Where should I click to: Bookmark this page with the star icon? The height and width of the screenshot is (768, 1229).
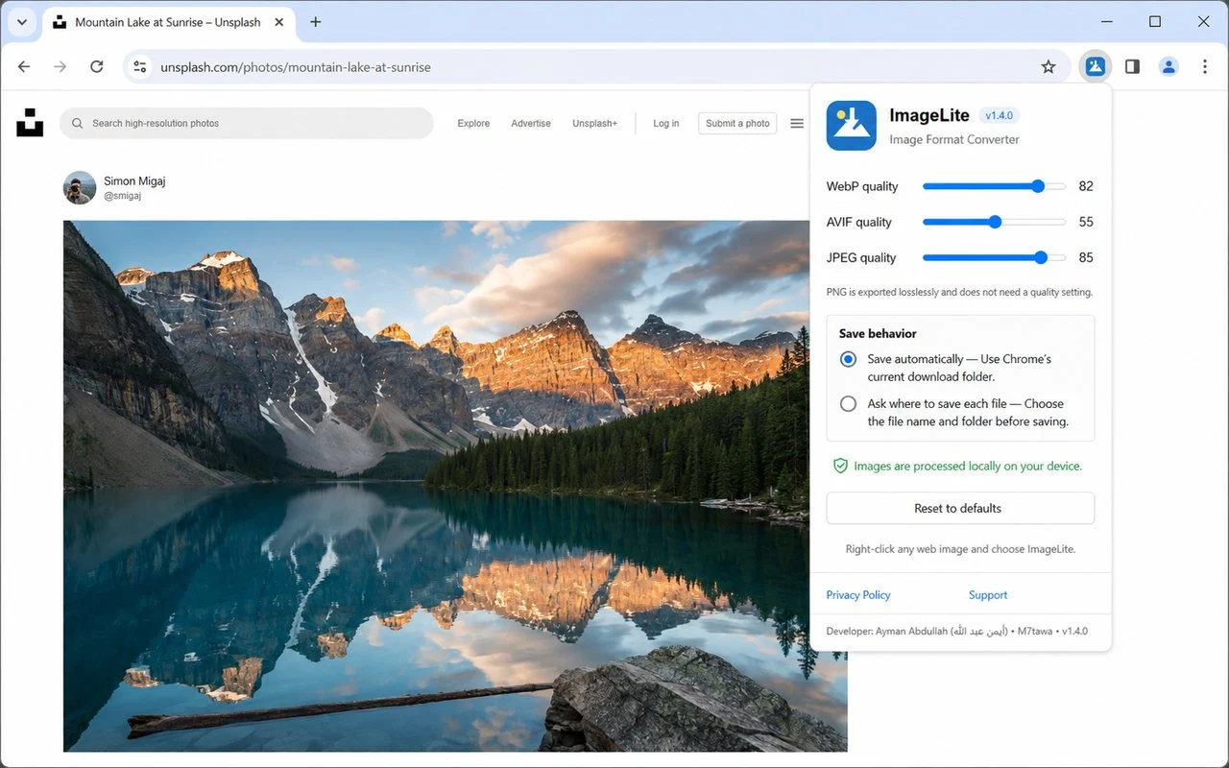1048,66
